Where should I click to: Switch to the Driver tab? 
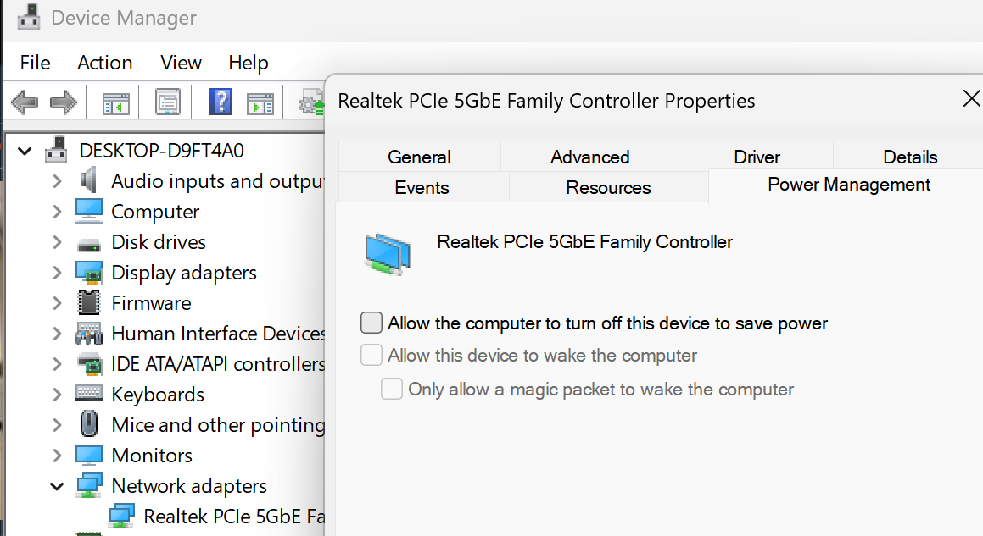757,157
